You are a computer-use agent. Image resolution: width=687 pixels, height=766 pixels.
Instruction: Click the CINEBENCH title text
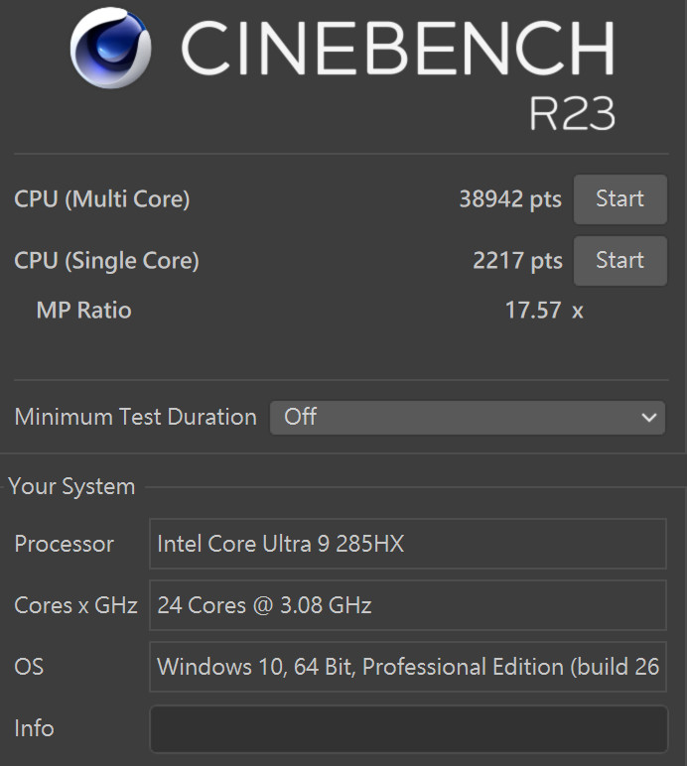[x=398, y=48]
